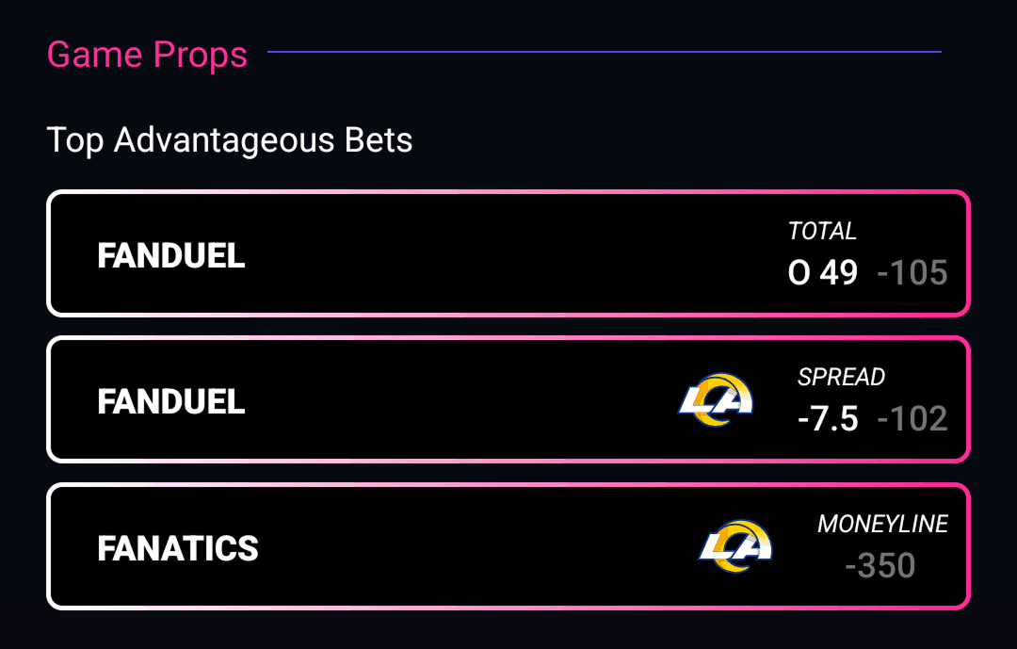This screenshot has width=1017, height=649.
Task: Select the O 49 total line
Action: (823, 273)
